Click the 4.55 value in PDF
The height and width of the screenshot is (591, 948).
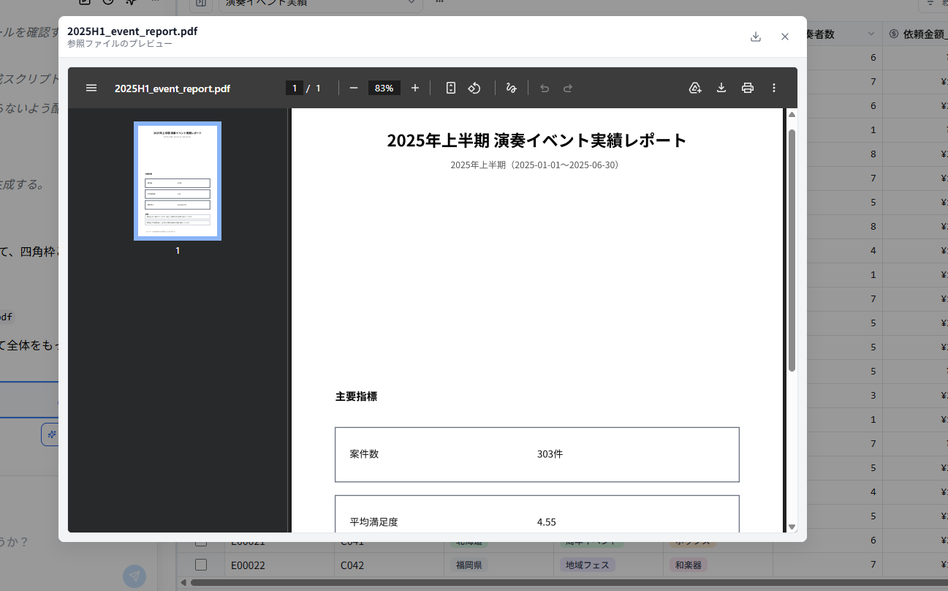[x=547, y=522]
